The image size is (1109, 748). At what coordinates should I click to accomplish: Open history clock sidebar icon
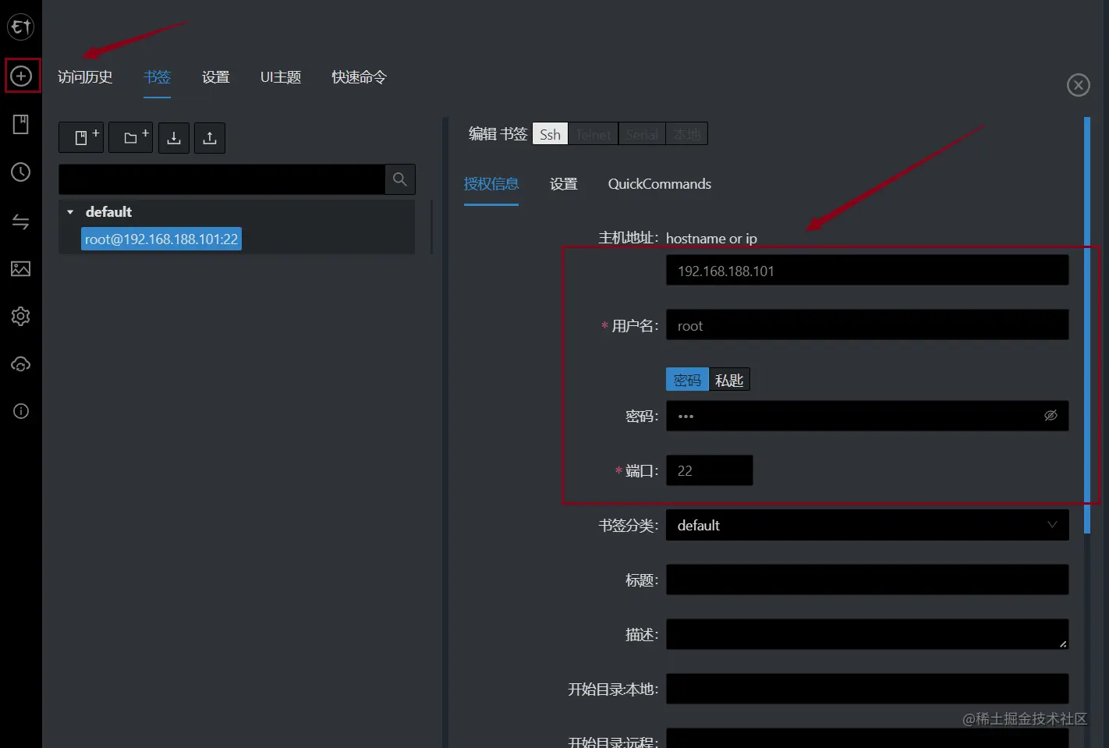click(21, 172)
